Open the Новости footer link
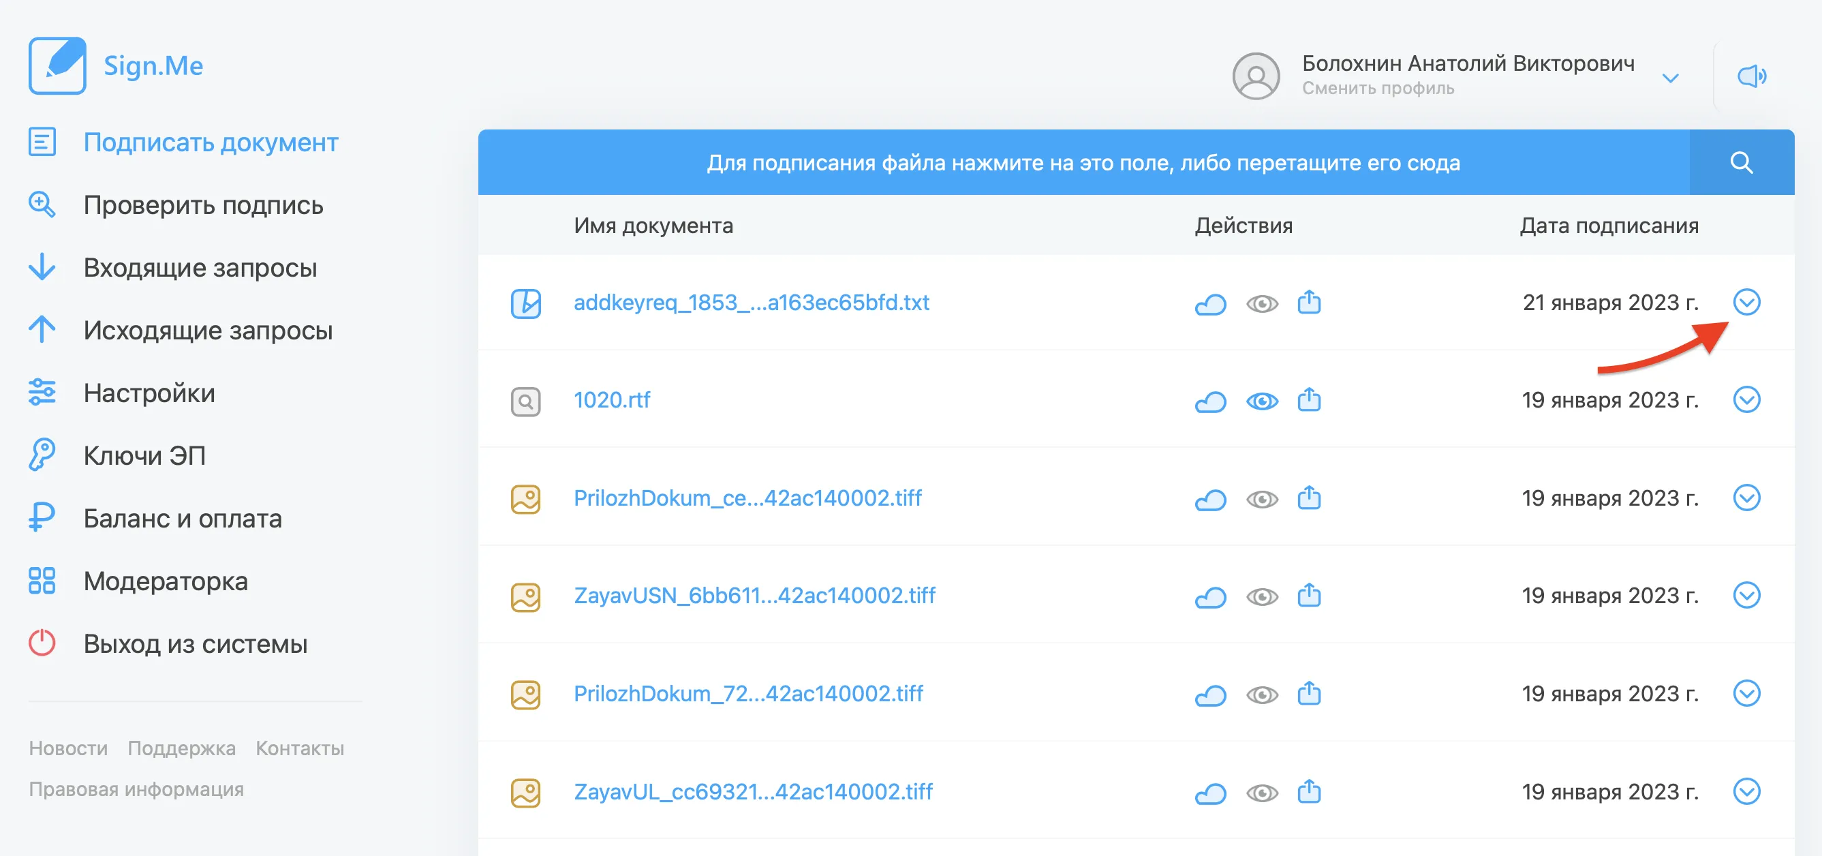This screenshot has height=856, width=1822. 69,748
